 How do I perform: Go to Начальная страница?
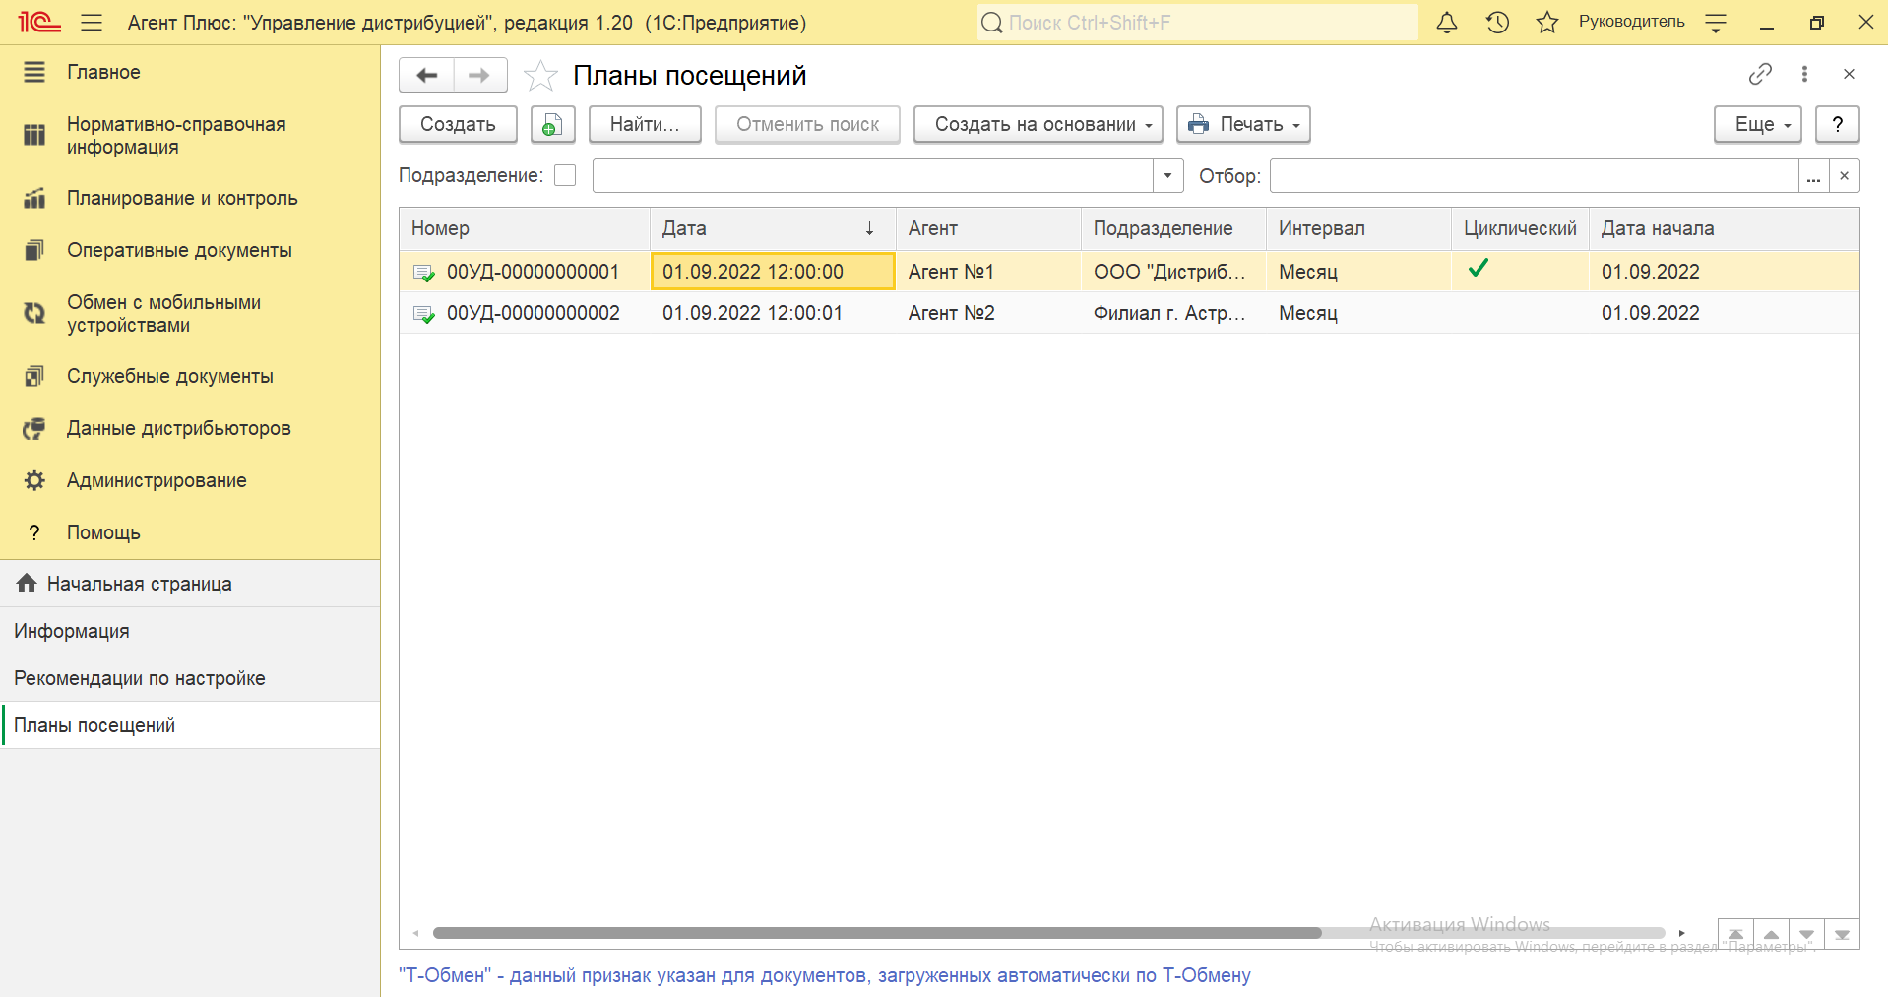click(x=190, y=584)
